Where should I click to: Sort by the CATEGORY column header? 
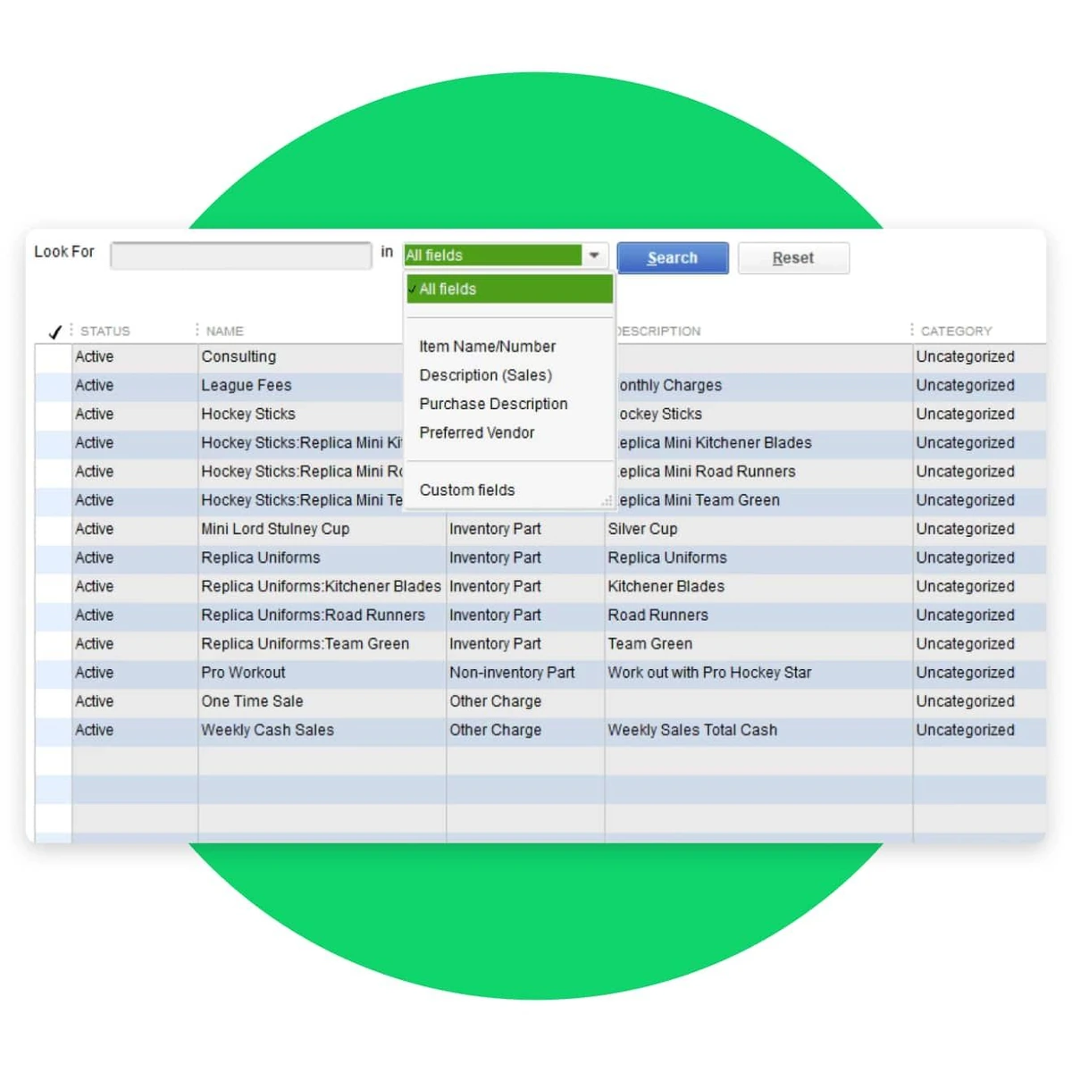(x=957, y=331)
